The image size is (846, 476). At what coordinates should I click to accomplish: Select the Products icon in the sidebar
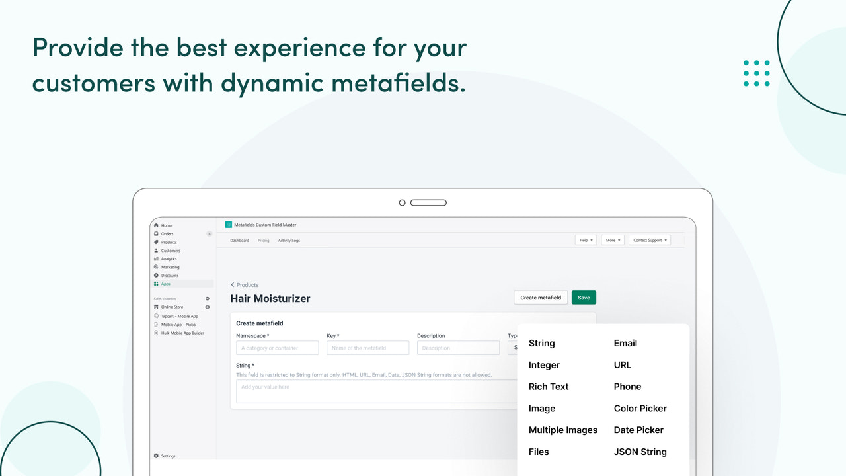(x=157, y=242)
